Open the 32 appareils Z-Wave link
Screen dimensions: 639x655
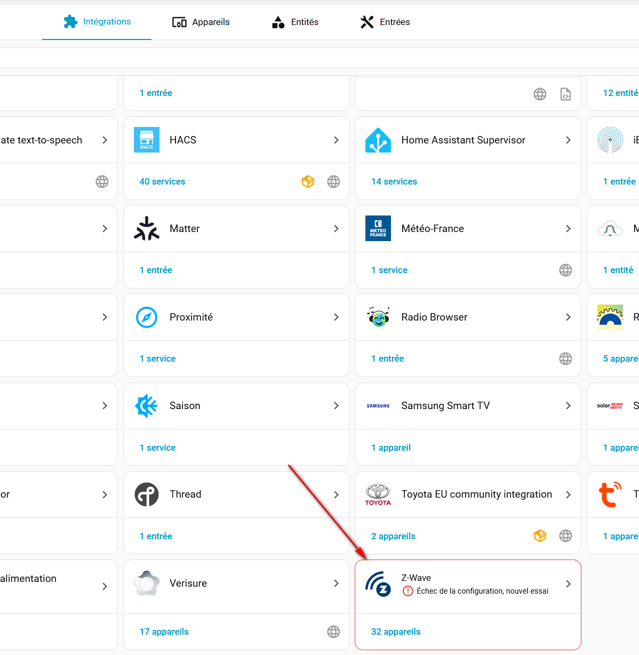[396, 632]
